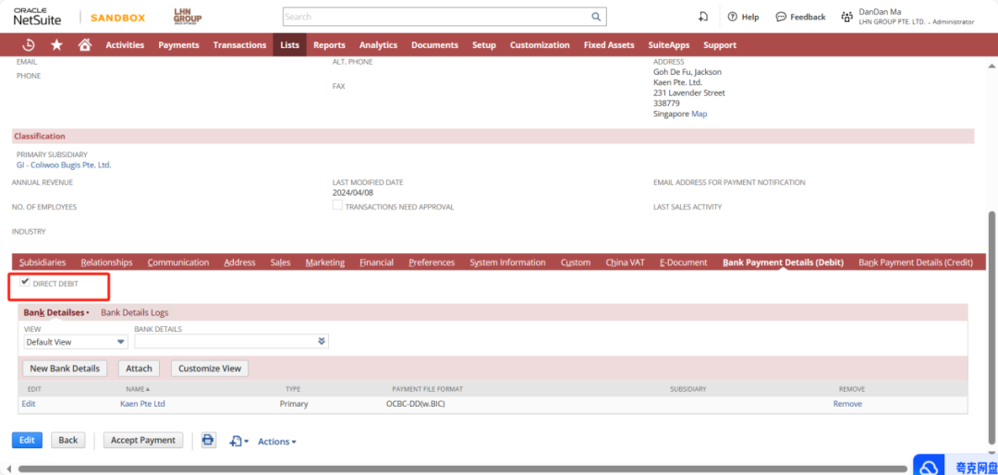
Task: Click the blue Edit button
Action: point(28,440)
